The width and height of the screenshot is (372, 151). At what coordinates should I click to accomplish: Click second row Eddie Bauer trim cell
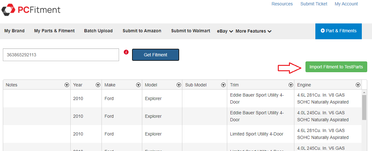pos(261,116)
